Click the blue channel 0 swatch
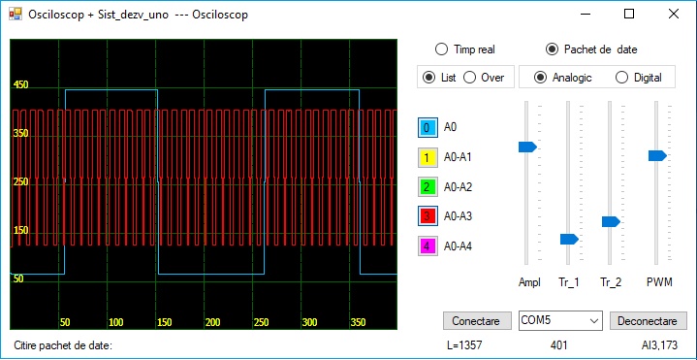 point(428,128)
